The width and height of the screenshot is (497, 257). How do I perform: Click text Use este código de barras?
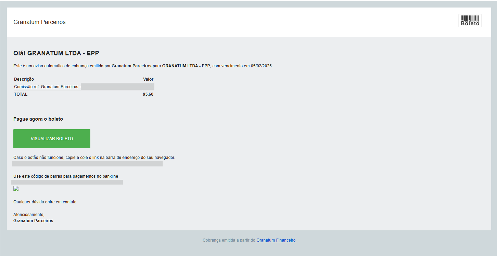click(x=66, y=176)
